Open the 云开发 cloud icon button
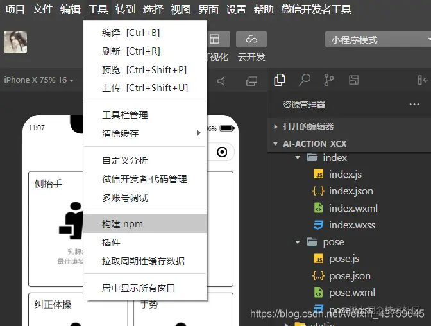 (x=251, y=39)
